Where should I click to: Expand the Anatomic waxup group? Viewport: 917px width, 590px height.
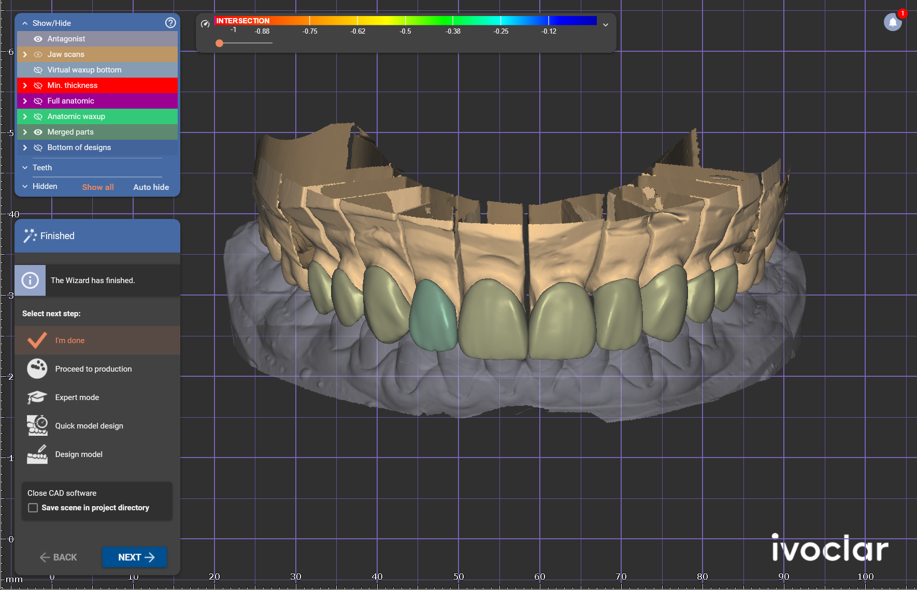click(x=25, y=116)
